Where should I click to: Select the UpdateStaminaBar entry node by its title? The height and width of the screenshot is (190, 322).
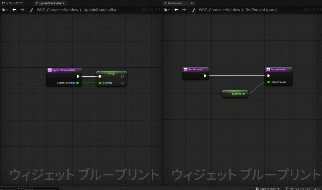point(64,70)
